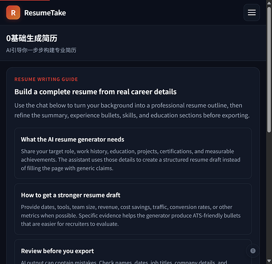Click the scrollbar up arrow
The image size is (272, 264).
[x=269, y=3]
